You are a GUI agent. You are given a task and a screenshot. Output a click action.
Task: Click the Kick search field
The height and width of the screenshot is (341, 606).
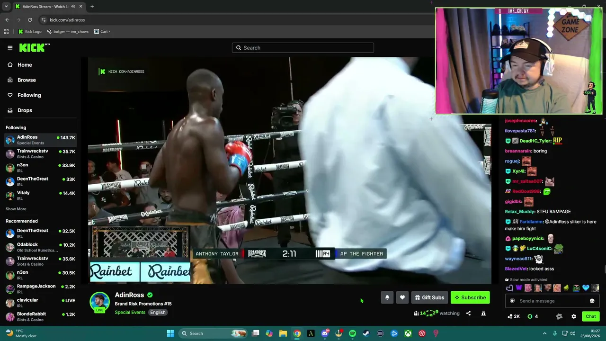point(303,48)
